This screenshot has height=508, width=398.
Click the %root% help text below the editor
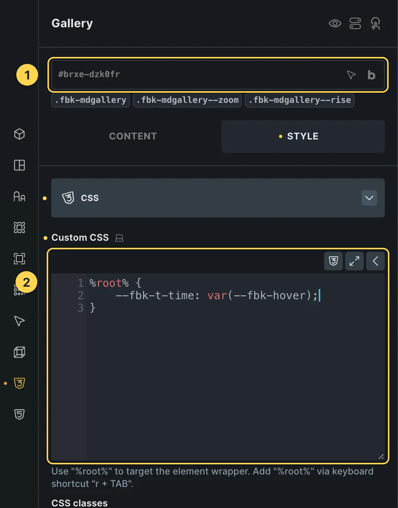tap(213, 478)
